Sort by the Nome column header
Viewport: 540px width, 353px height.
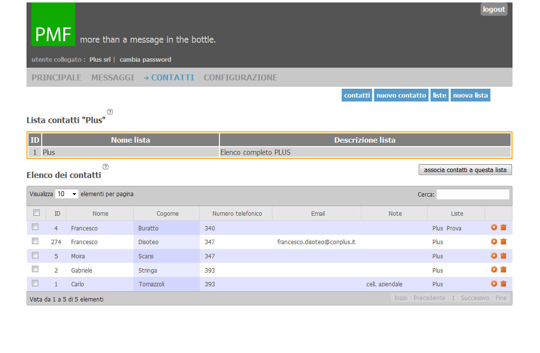click(100, 213)
